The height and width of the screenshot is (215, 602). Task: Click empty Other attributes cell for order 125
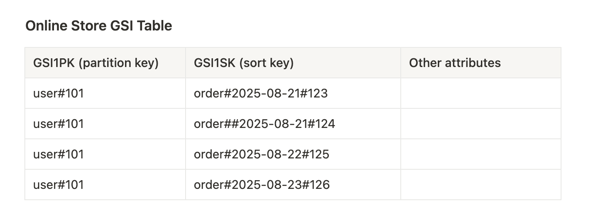click(481, 155)
